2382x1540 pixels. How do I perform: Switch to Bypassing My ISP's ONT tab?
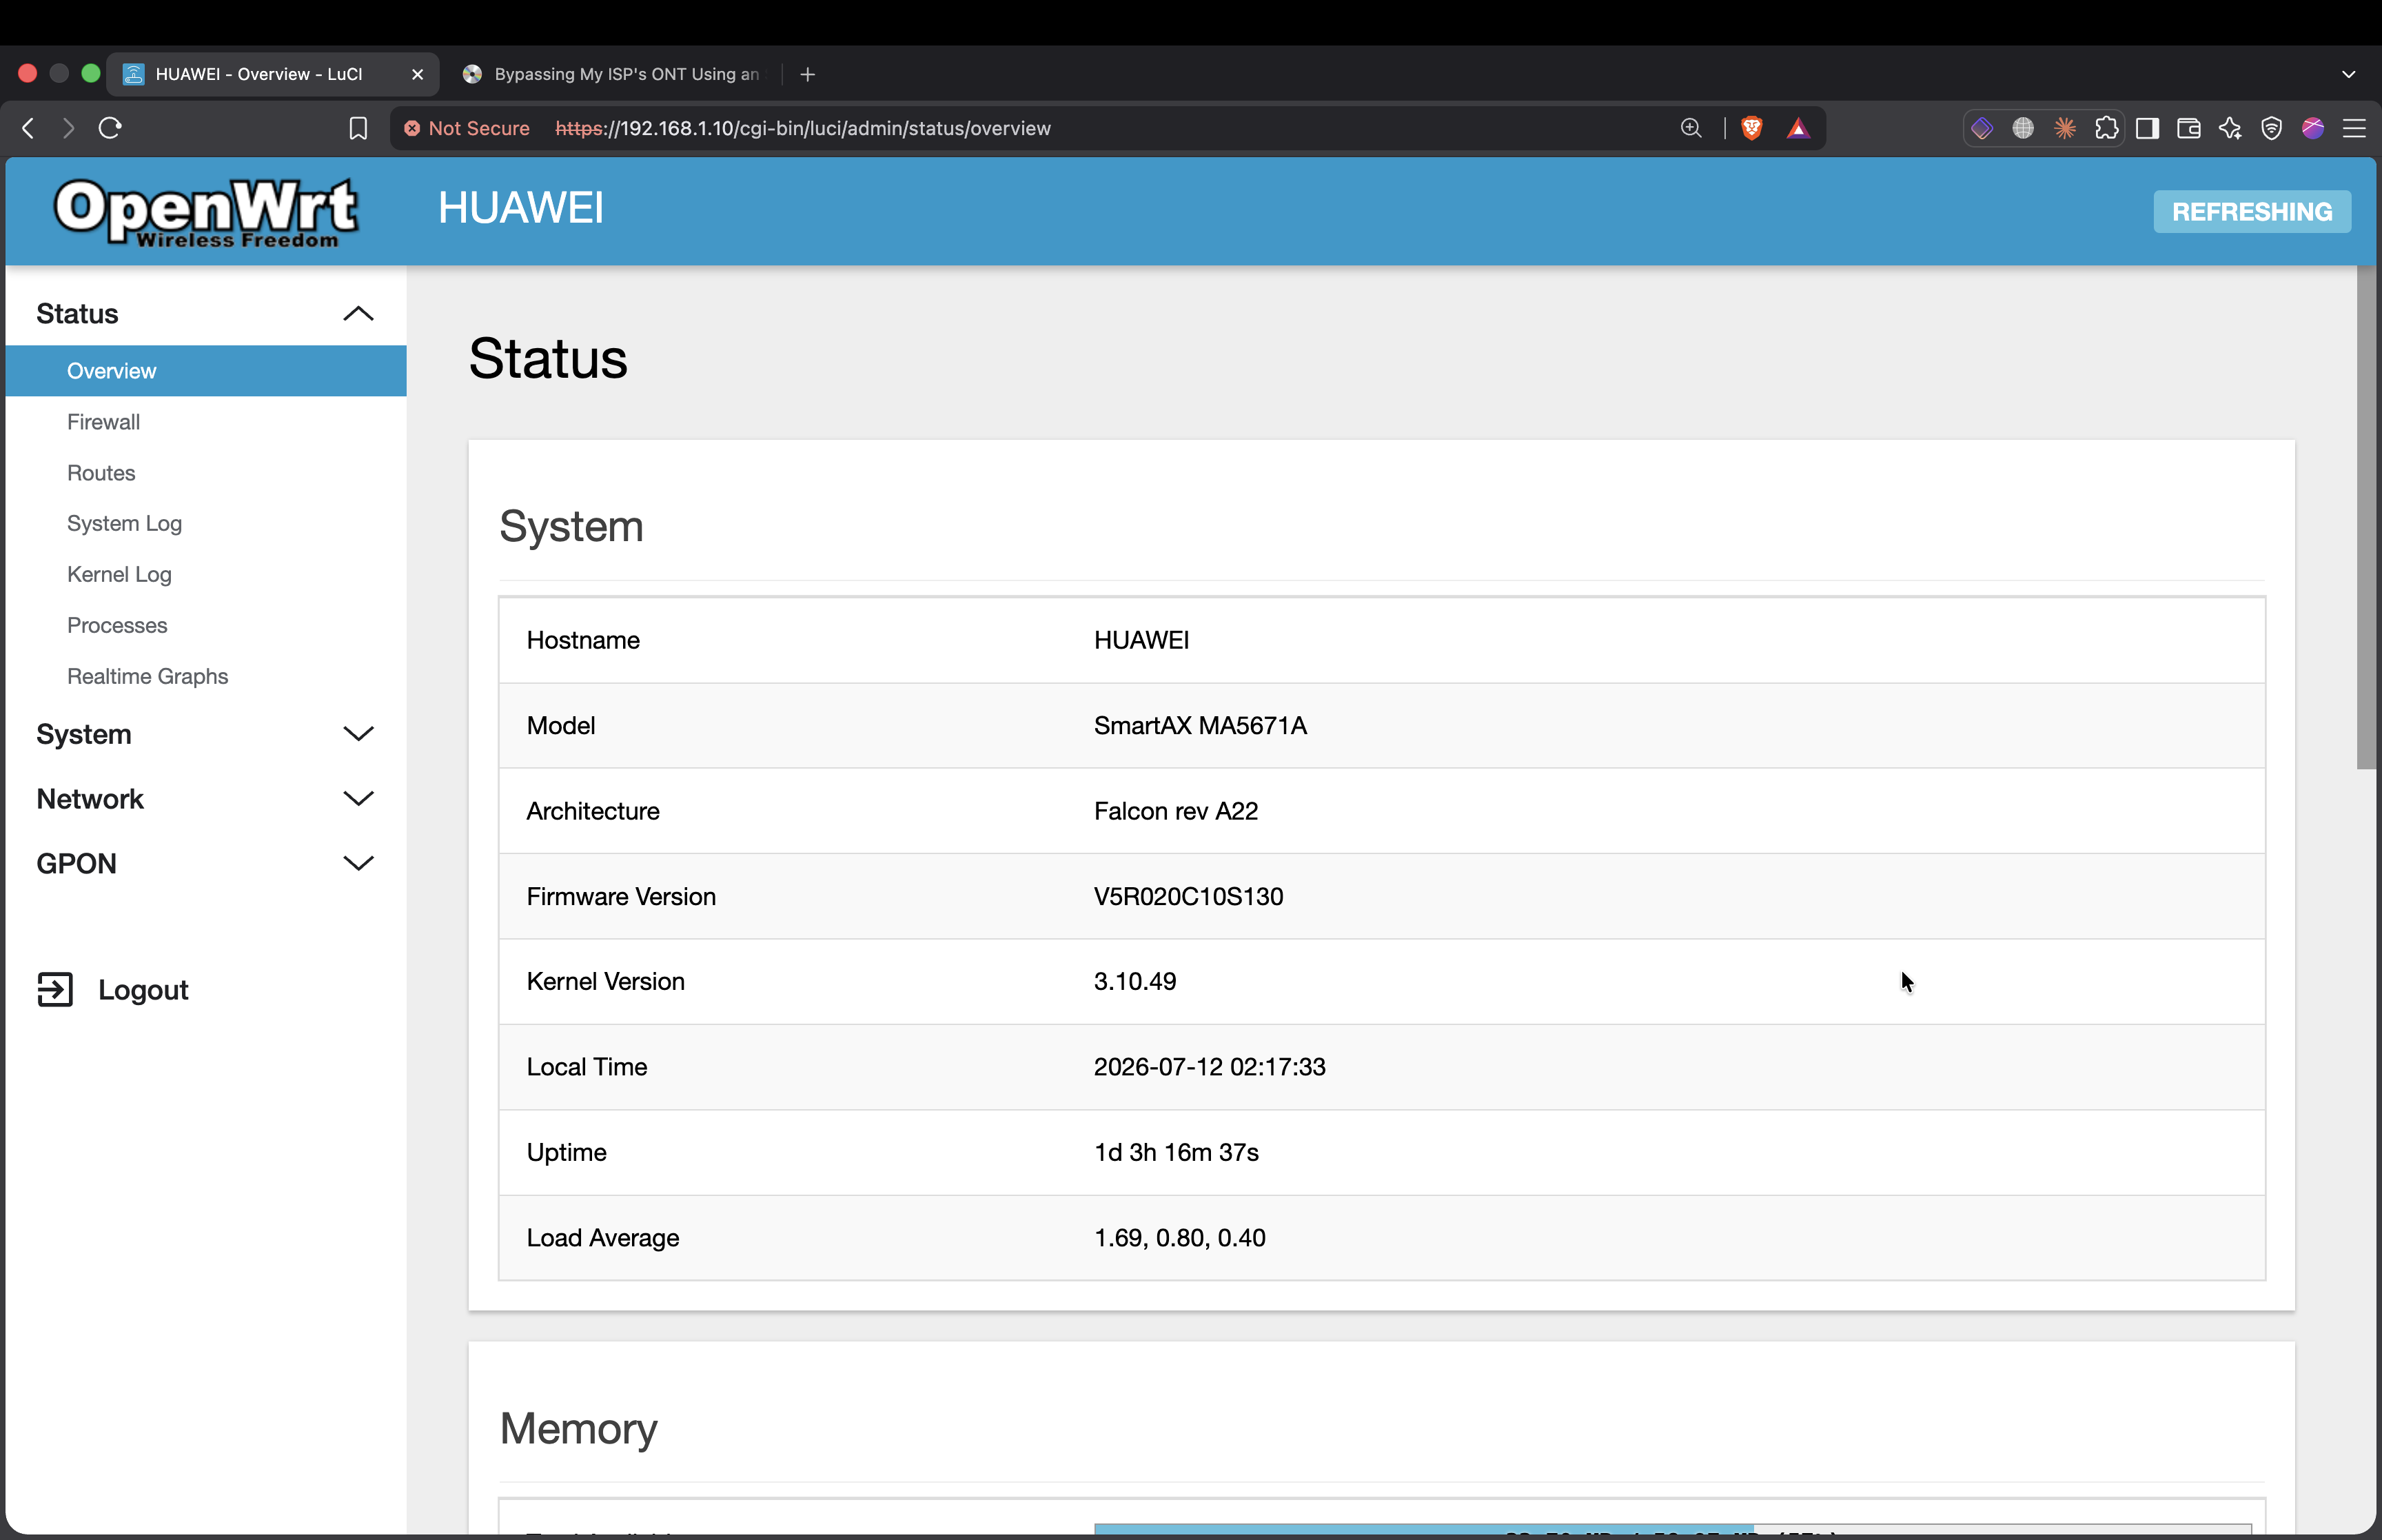[x=612, y=74]
